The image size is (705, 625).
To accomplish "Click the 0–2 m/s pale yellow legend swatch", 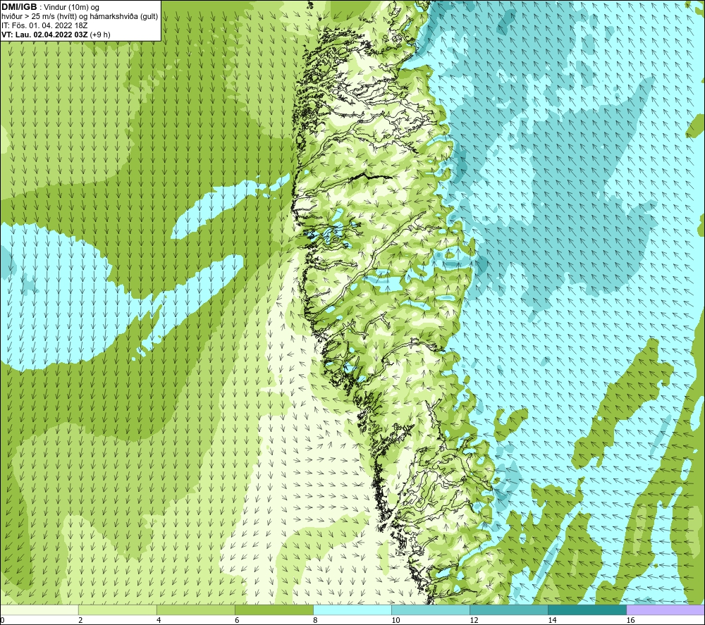I will pyautogui.click(x=39, y=609).
